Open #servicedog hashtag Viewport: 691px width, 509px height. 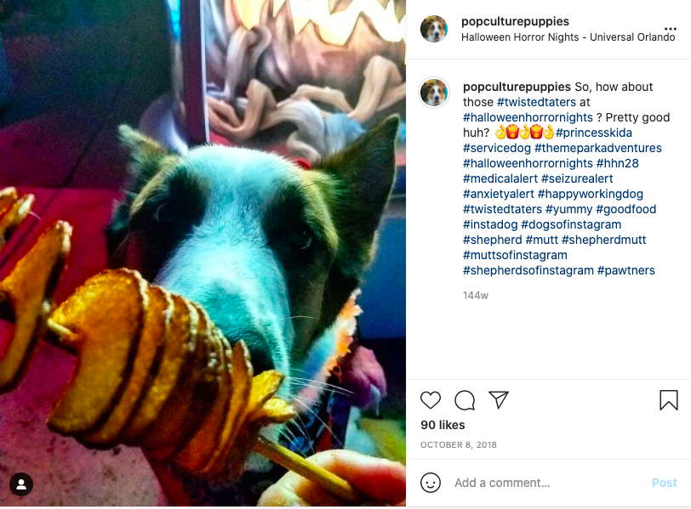(x=497, y=148)
